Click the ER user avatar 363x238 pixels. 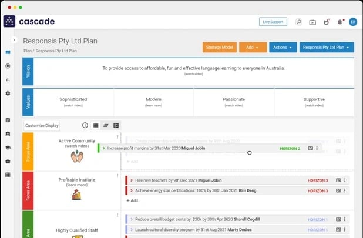tap(352, 22)
